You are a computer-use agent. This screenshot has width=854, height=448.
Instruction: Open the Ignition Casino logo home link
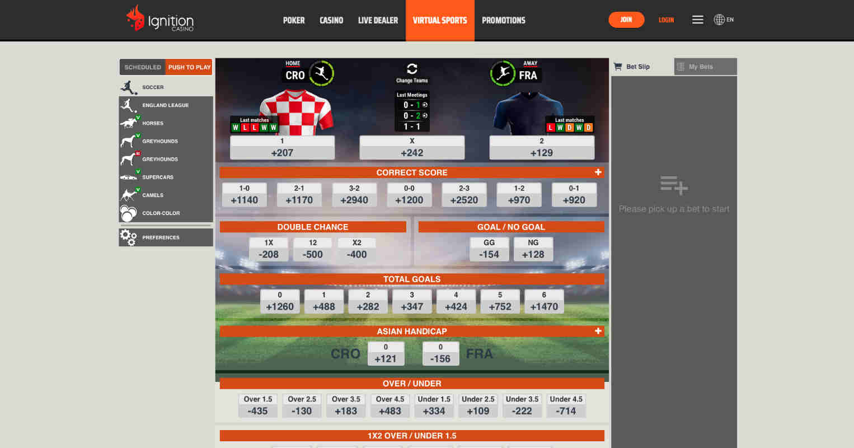(160, 18)
